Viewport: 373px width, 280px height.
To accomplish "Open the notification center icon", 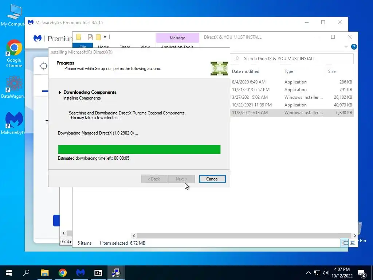I will pos(362,273).
